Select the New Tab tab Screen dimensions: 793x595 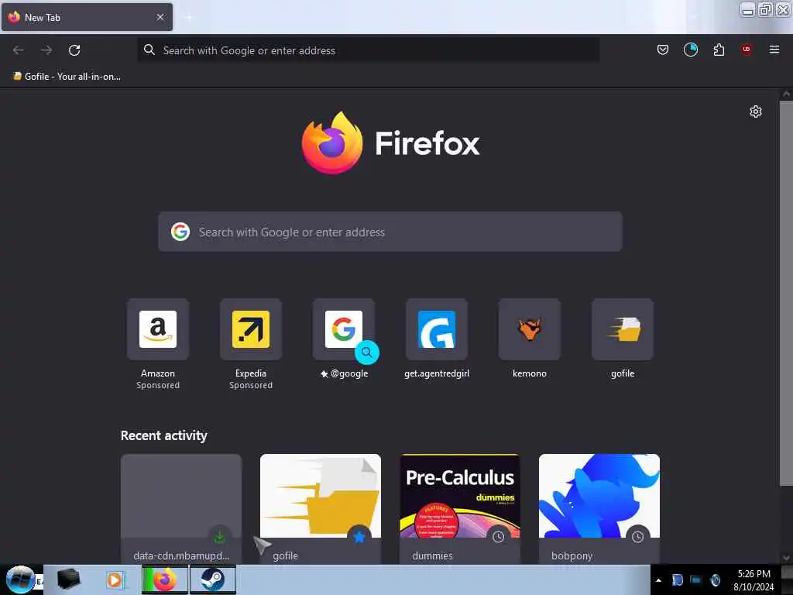click(87, 17)
